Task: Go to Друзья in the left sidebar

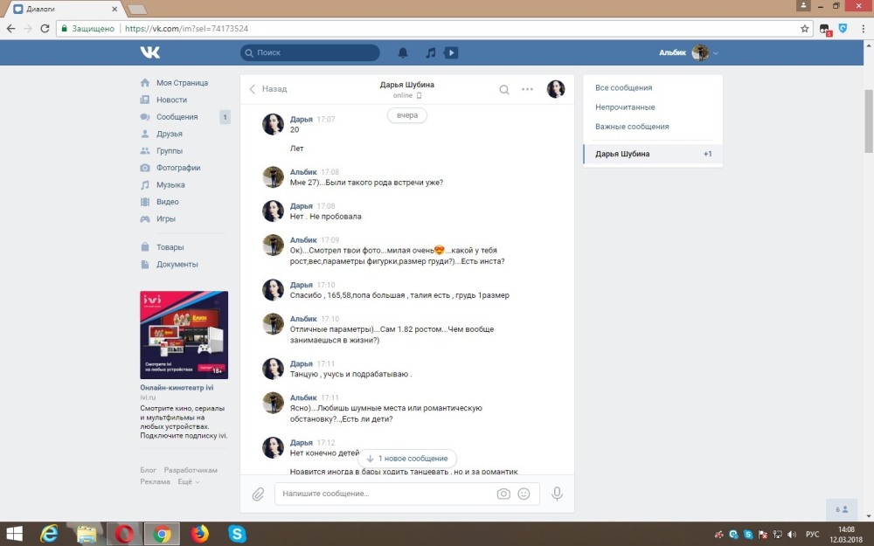Action: point(169,134)
